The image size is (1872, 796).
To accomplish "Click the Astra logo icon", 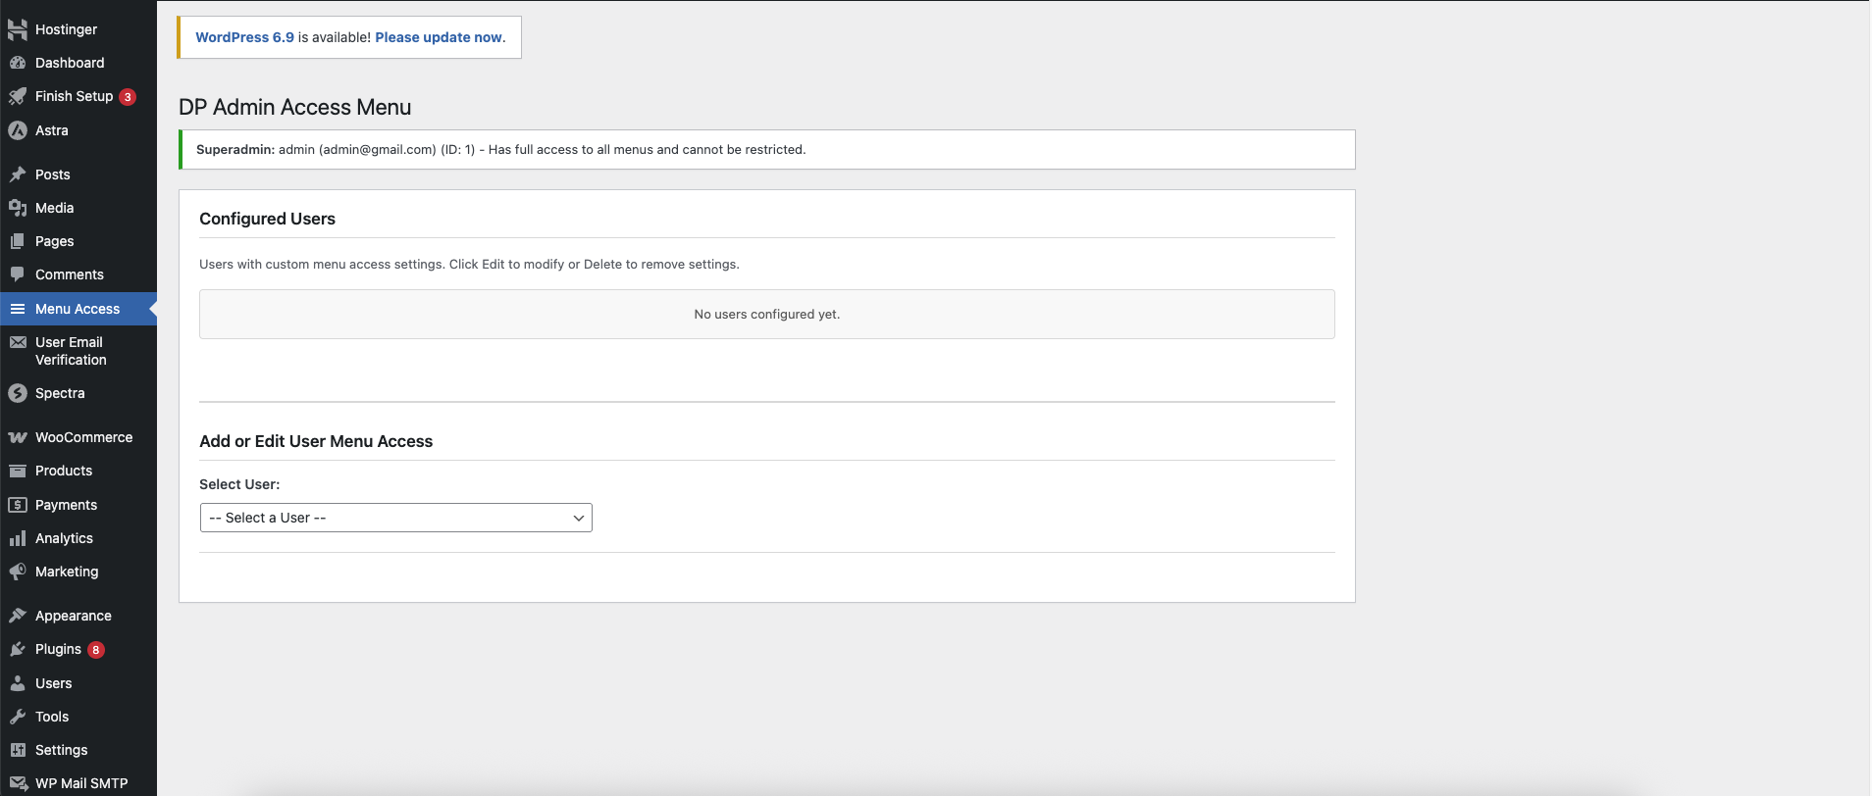I will [18, 130].
